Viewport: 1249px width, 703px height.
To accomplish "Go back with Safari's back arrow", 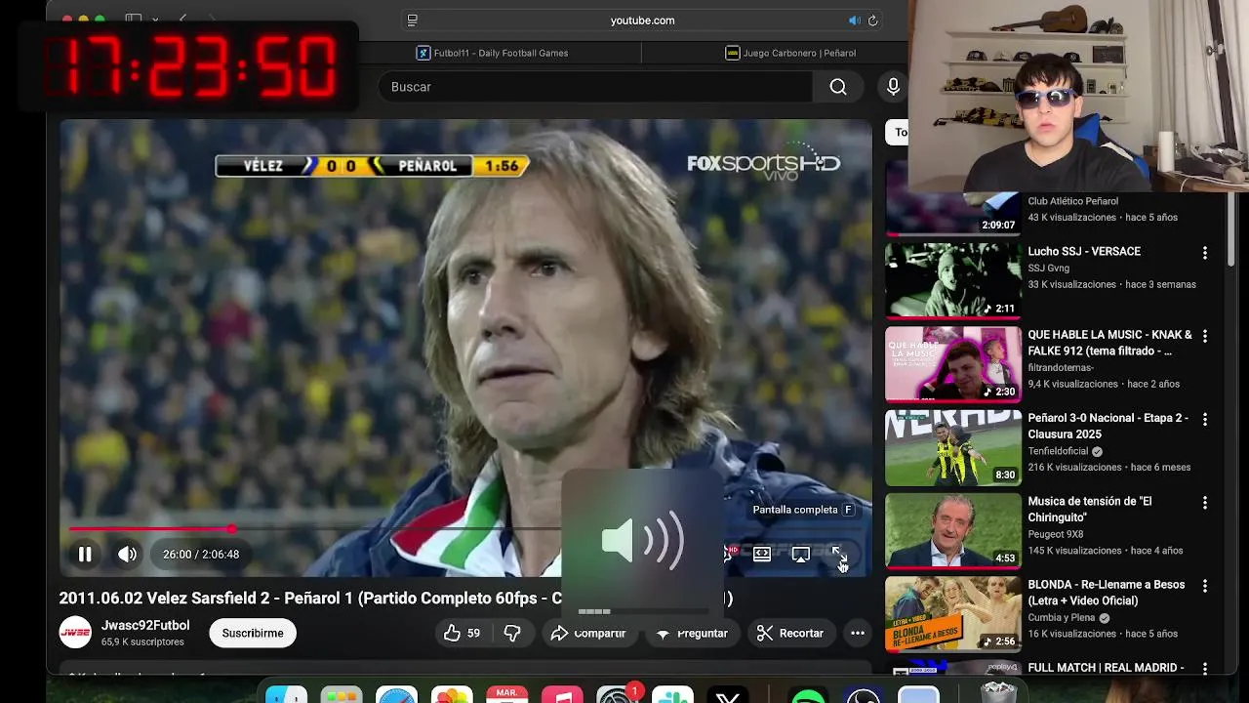I will [182, 20].
